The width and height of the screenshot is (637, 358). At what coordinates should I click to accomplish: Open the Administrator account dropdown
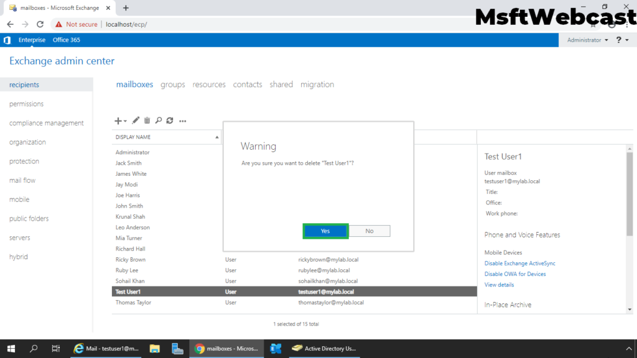[587, 40]
